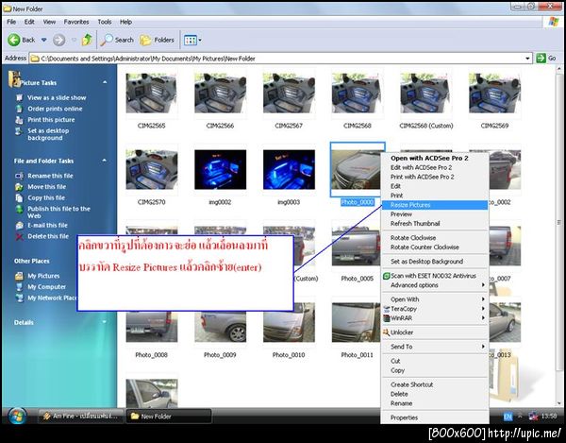Open My Computer in Other Places
This screenshot has height=443, width=566.
46,287
